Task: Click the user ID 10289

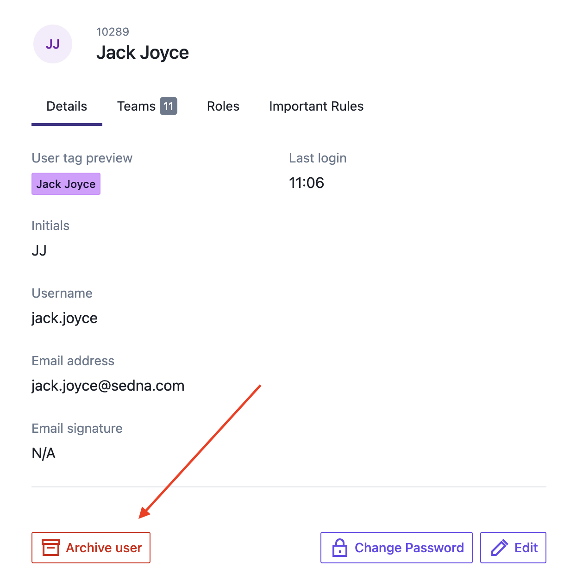Action: point(113,32)
